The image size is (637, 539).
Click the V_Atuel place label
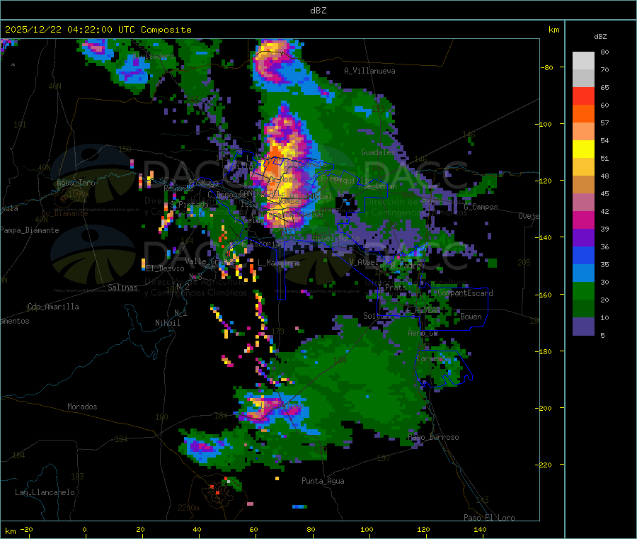(364, 262)
